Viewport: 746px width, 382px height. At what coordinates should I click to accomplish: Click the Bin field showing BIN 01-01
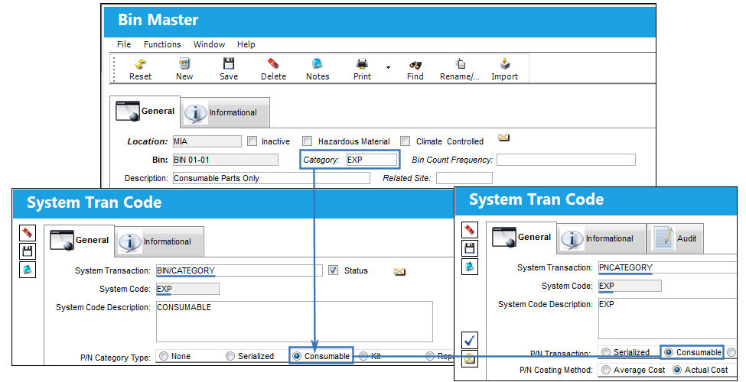[226, 160]
